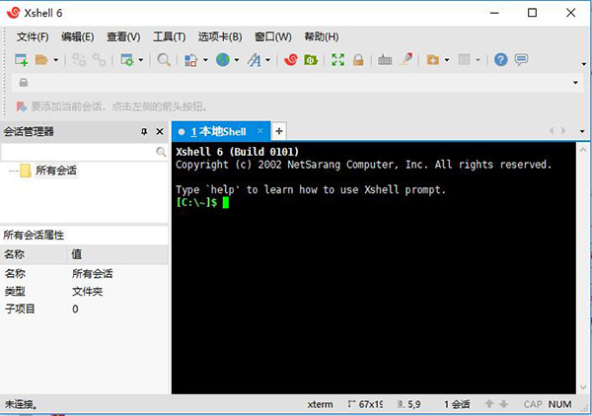592x416 pixels.
Task: Expand the font icon dropdown arrow
Action: pos(267,60)
